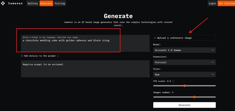The width and height of the screenshot is (235, 111).
Task: Click the lumenor logo icon
Action: tap(3, 4)
